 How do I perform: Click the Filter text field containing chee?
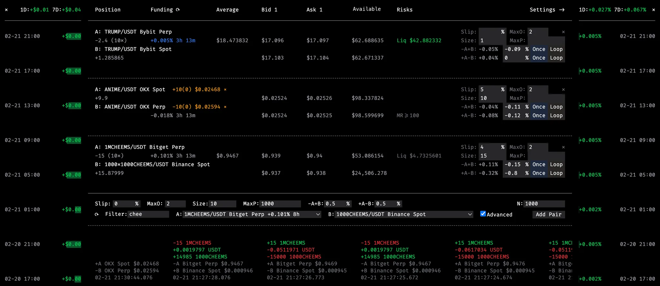click(148, 214)
